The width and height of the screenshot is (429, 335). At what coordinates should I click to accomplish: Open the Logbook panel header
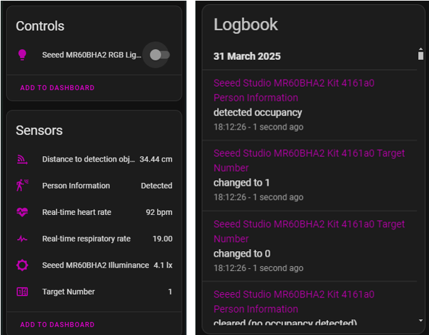(x=246, y=25)
